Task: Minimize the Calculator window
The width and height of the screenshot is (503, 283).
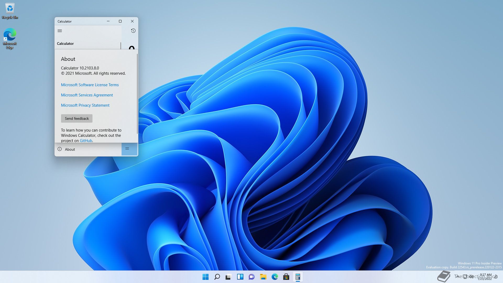Action: coord(108,21)
